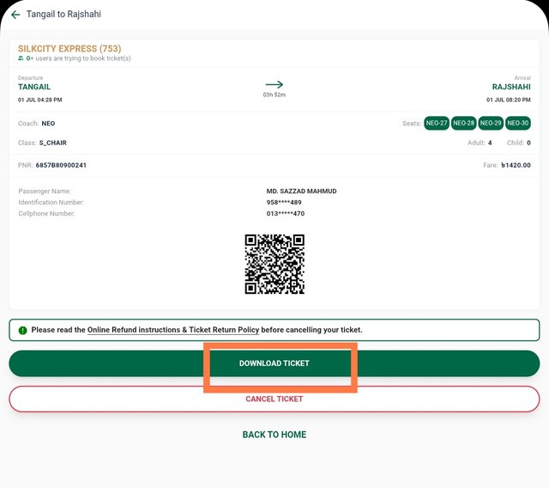Click PNR number 6857B80900241
Screen dimensions: 549x488
pyautogui.click(x=61, y=165)
